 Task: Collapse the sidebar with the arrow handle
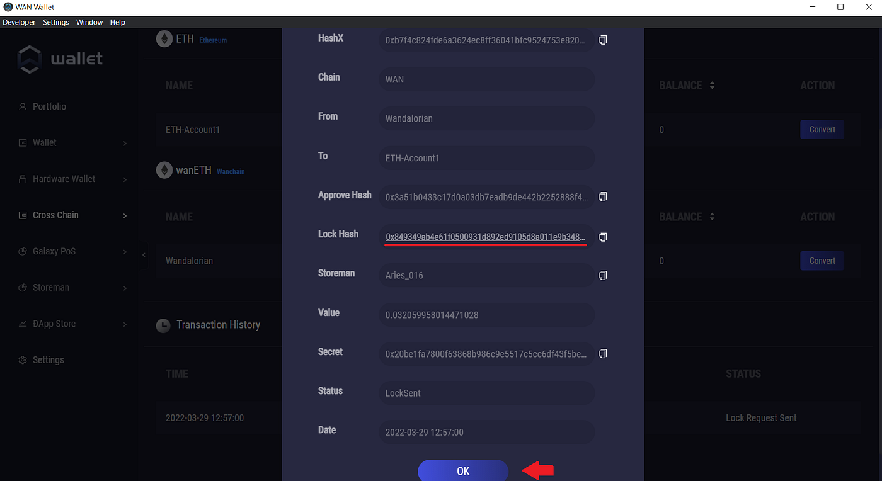pos(144,255)
